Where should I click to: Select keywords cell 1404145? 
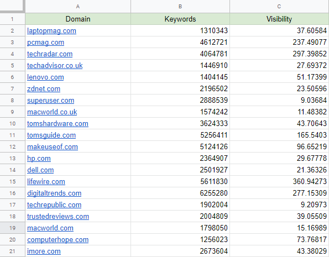tap(180, 77)
